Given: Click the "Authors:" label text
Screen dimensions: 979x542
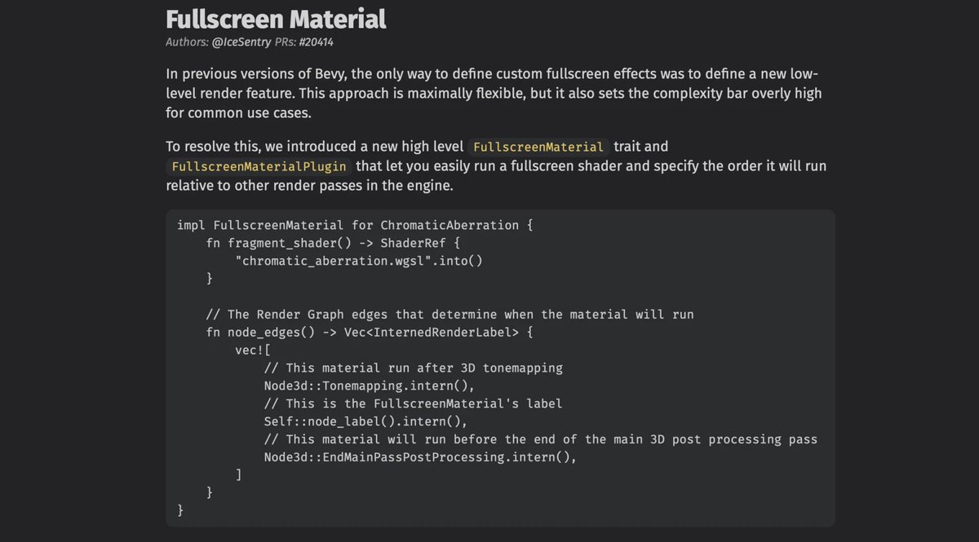Looking at the screenshot, I should click(187, 42).
